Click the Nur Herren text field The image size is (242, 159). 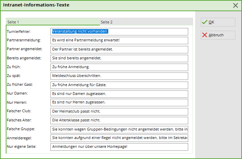pyautogui.click(x=119, y=102)
